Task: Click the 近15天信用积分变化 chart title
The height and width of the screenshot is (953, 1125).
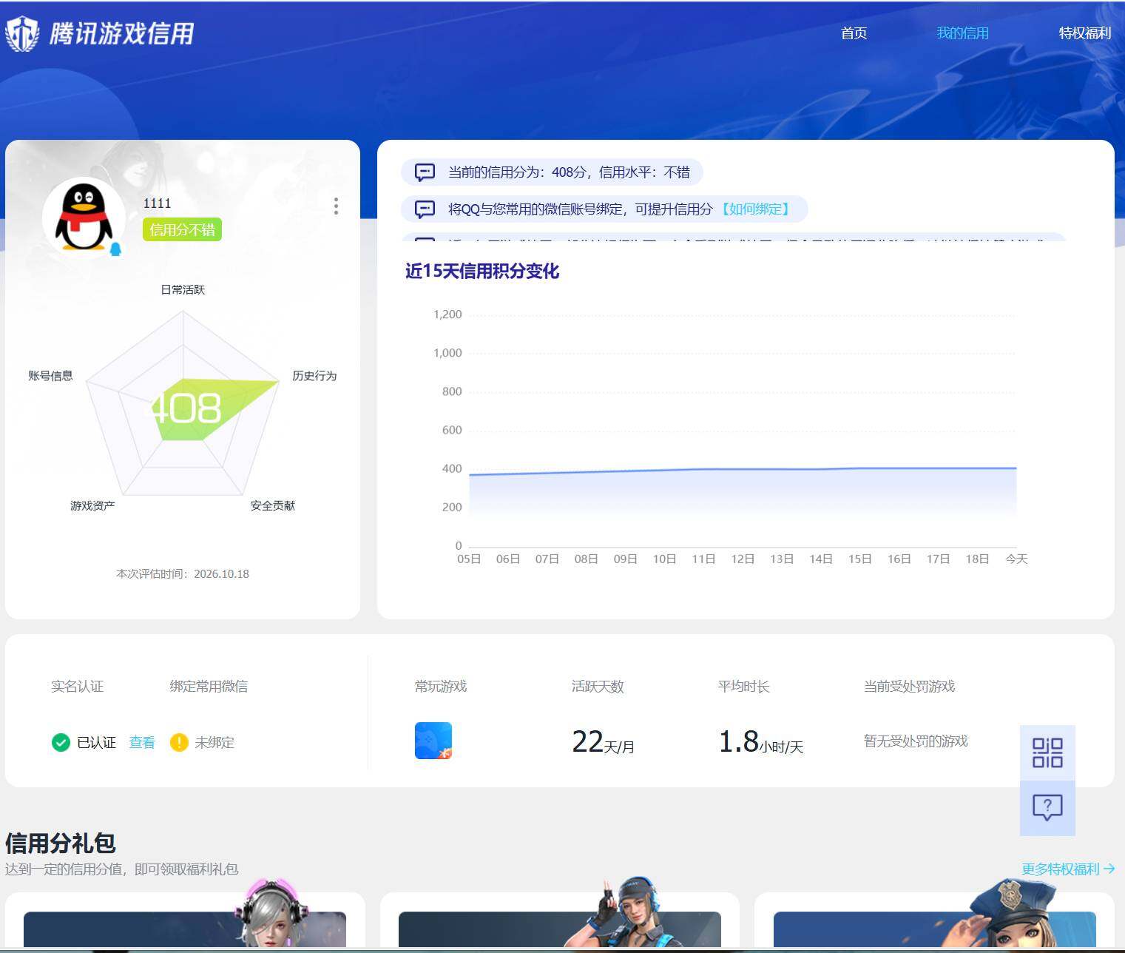Action: point(482,271)
